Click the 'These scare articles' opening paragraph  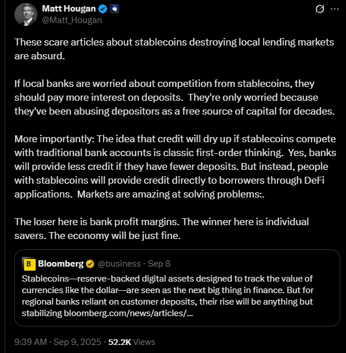[174, 49]
